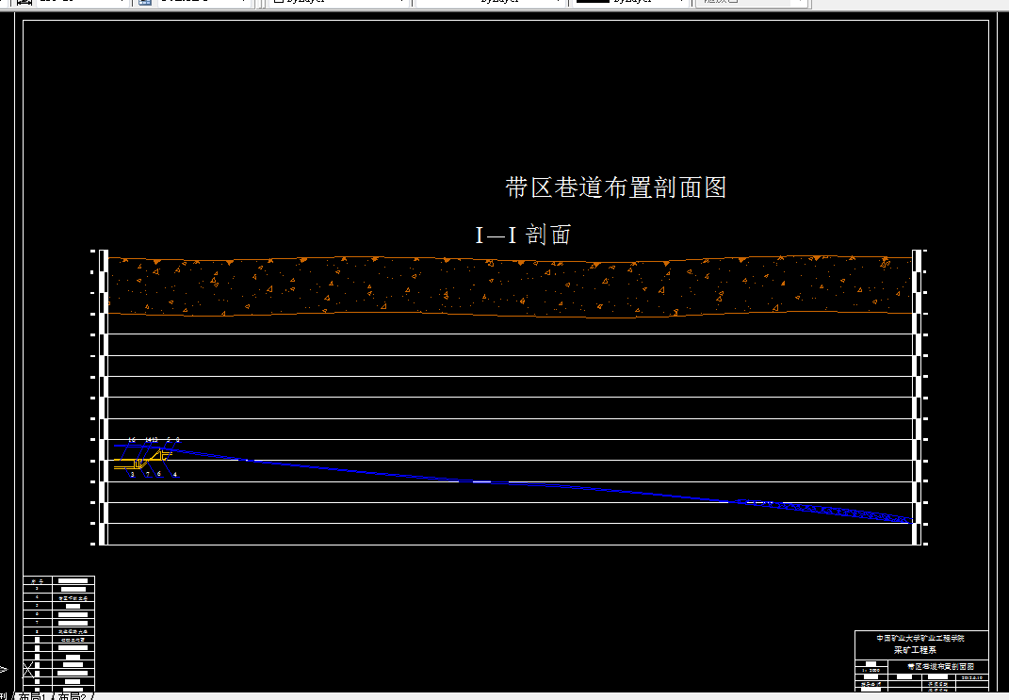Screen dimensions: 1009x700
Task: Open the linetype ByLayer dropdown
Action: tap(555, 3)
